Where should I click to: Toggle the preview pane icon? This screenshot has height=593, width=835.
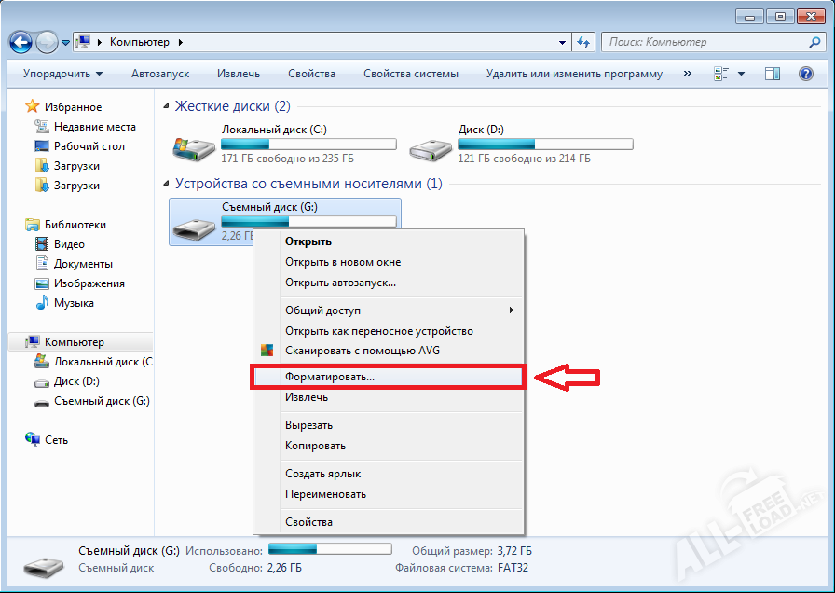tap(772, 74)
